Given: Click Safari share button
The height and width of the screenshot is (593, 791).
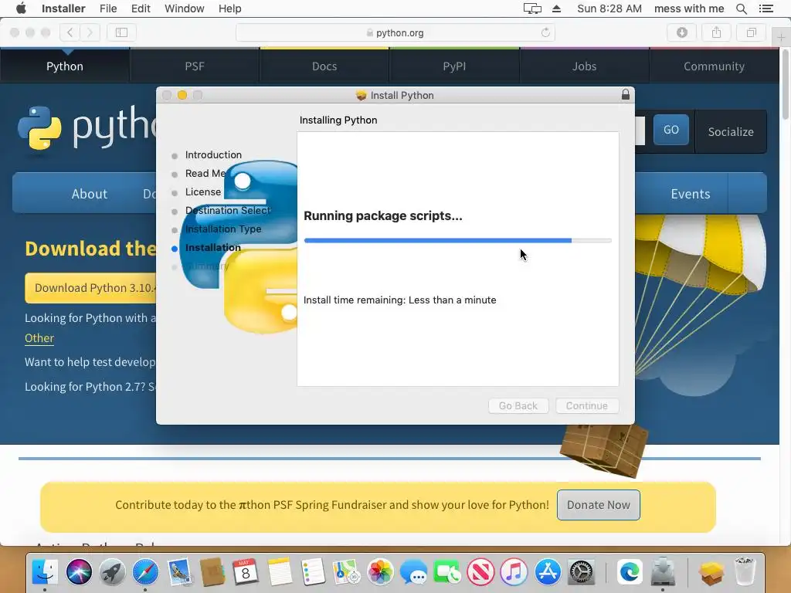Looking at the screenshot, I should pos(716,32).
